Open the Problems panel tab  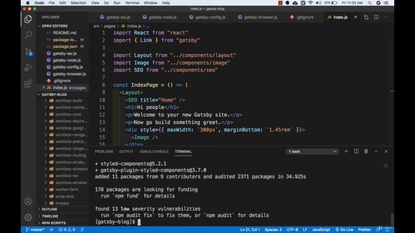click(104, 151)
